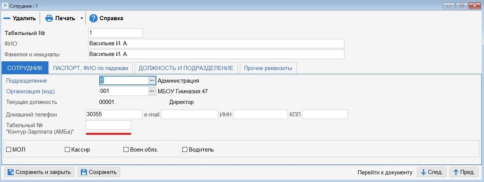
Task: Switch to ПАСПОРТ, ФИО по падежам tab
Action: tap(90, 68)
